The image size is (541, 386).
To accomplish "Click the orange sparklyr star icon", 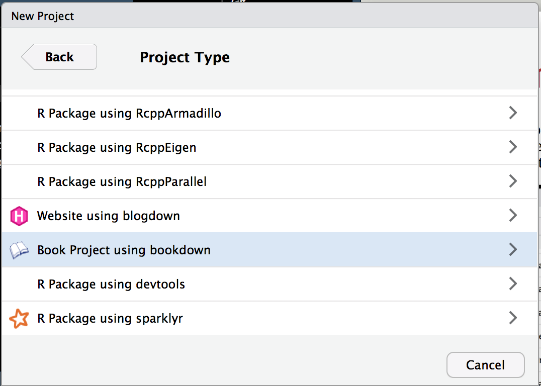I will [x=19, y=318].
